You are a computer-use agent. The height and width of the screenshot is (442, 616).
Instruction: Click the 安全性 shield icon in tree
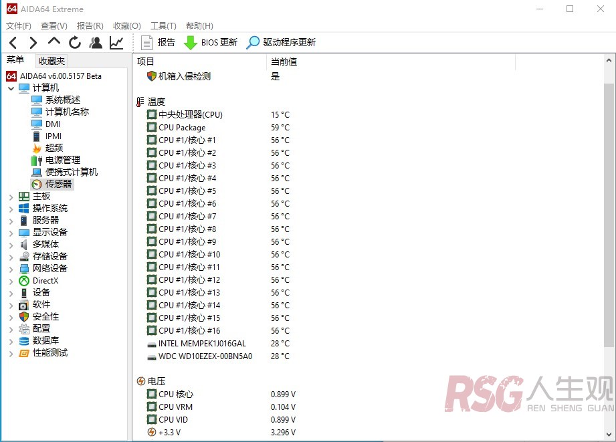pos(24,317)
